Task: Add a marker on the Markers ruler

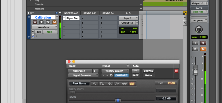Action: pos(141,9)
